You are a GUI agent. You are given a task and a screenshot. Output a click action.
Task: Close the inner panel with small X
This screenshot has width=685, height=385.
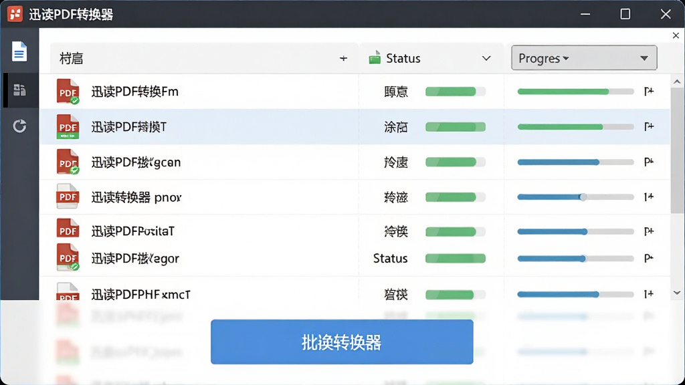click(676, 35)
